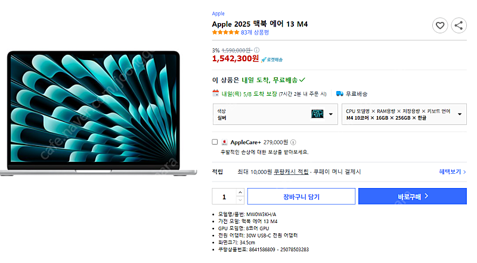Click the silver color swatch thumbnail
477x263 pixels.
(317, 114)
